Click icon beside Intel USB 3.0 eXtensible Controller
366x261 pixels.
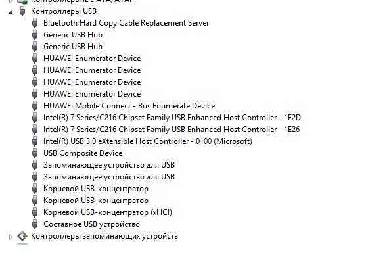point(35,141)
